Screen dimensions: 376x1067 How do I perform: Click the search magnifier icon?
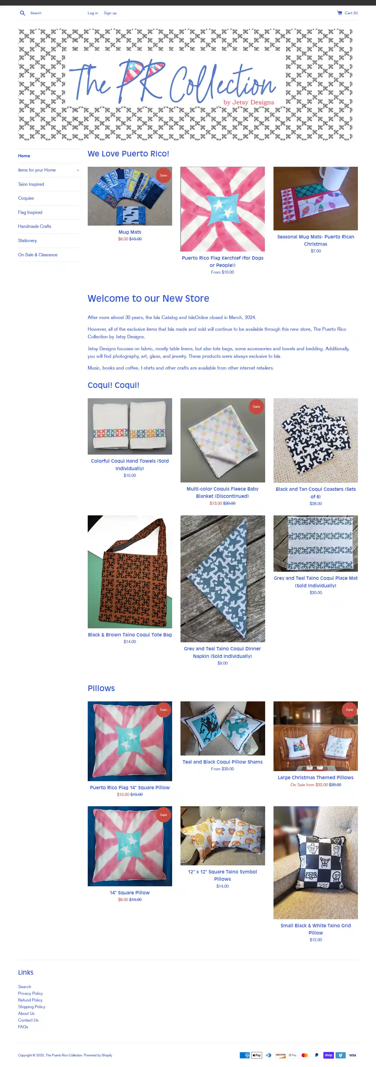[x=22, y=13]
